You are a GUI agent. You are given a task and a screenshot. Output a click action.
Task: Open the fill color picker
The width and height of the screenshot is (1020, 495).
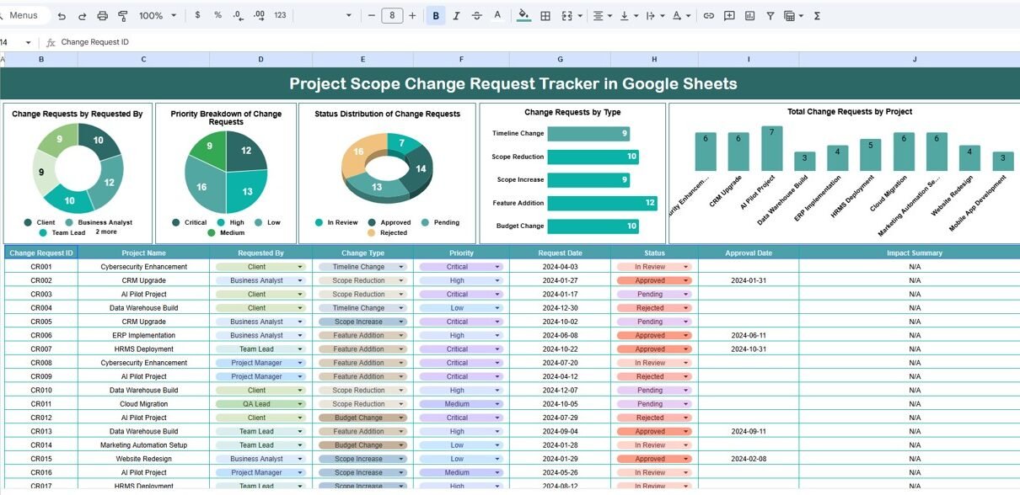pyautogui.click(x=524, y=16)
